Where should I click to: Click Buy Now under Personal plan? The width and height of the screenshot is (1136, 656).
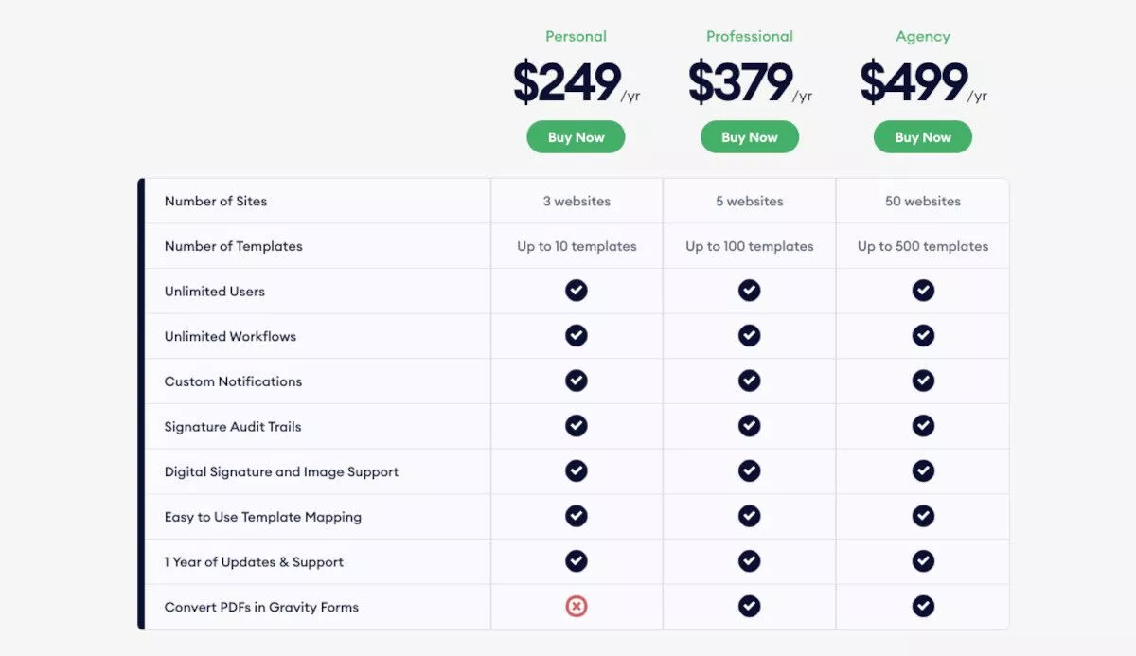pos(576,137)
